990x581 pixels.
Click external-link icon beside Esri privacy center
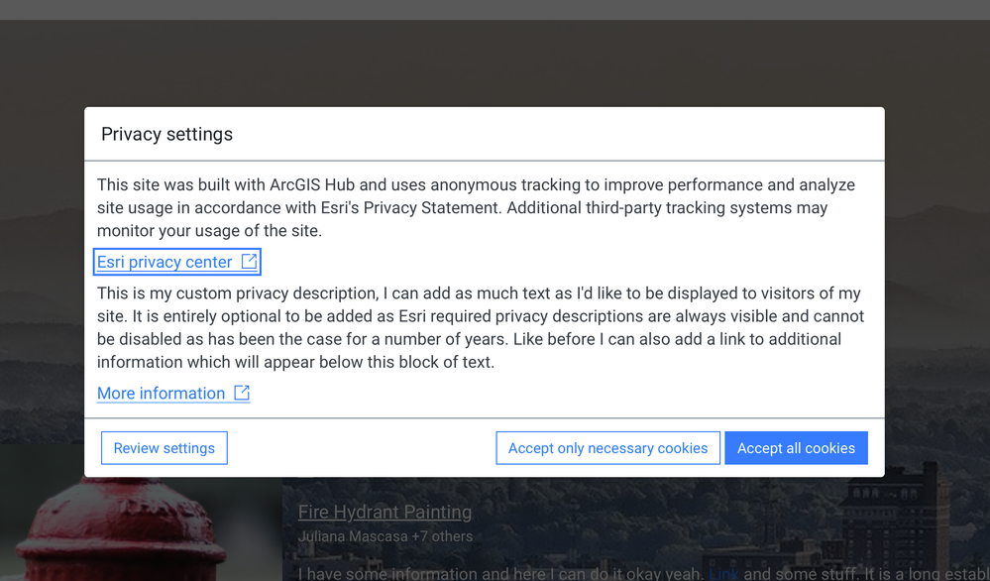pos(250,262)
